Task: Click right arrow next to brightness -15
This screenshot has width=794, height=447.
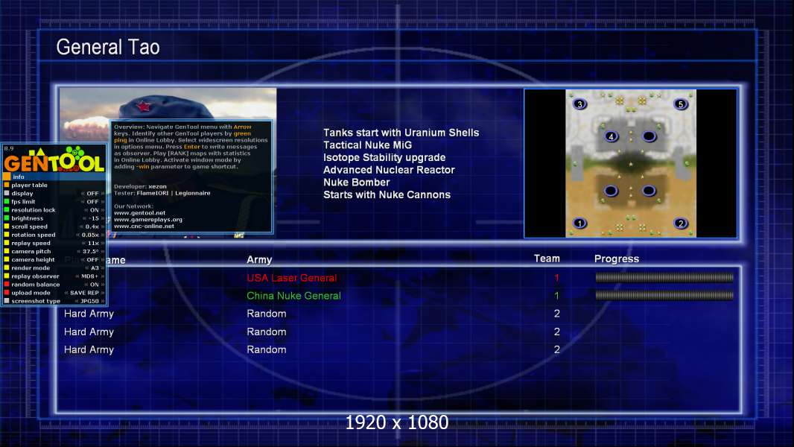Action: click(103, 218)
